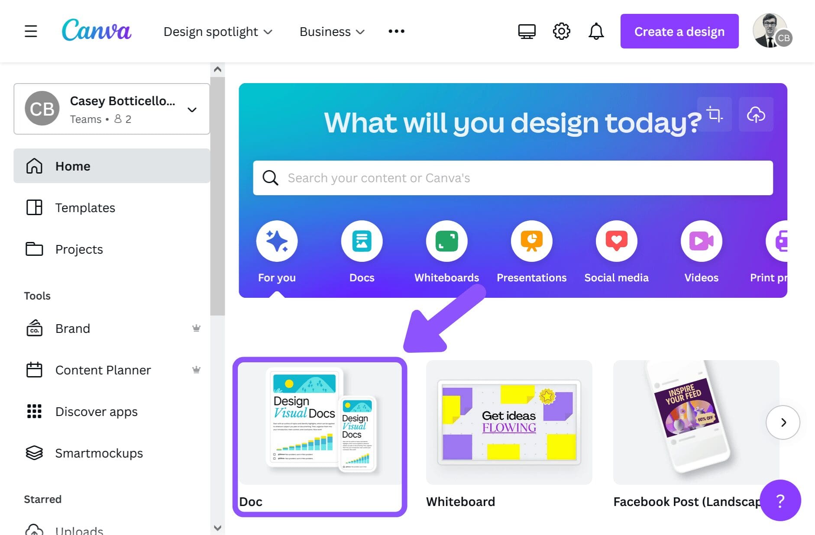815x535 pixels.
Task: Click the sidebar scrollbar thumb
Action: [217, 196]
